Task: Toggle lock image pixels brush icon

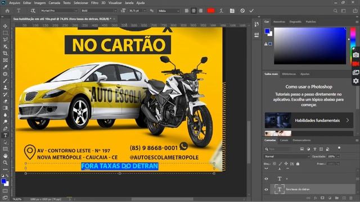Action: [x=280, y=164]
